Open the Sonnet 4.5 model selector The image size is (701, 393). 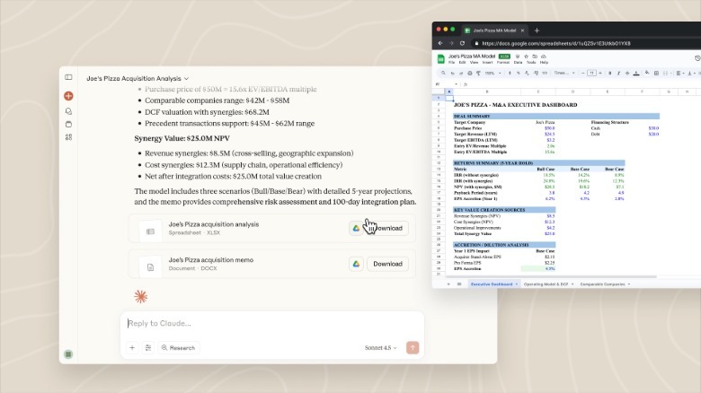[x=379, y=347]
